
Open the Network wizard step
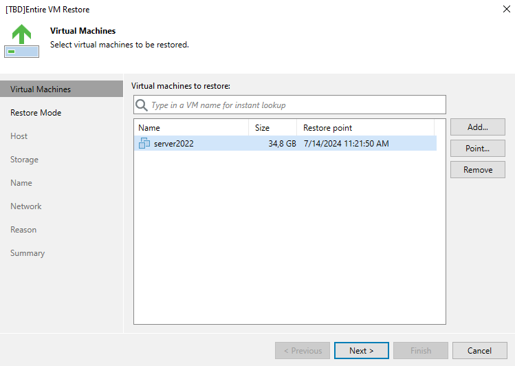[x=26, y=206]
